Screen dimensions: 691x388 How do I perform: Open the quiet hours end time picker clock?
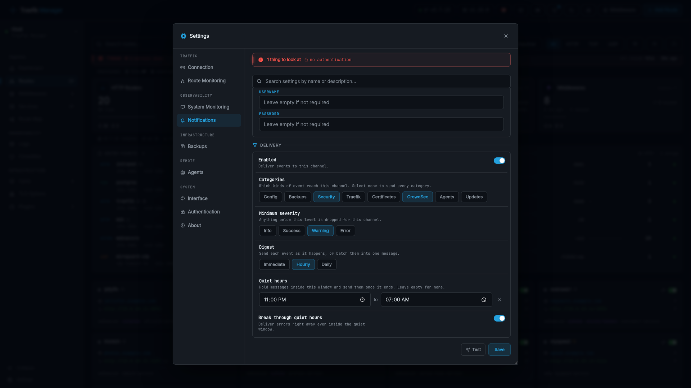484,300
